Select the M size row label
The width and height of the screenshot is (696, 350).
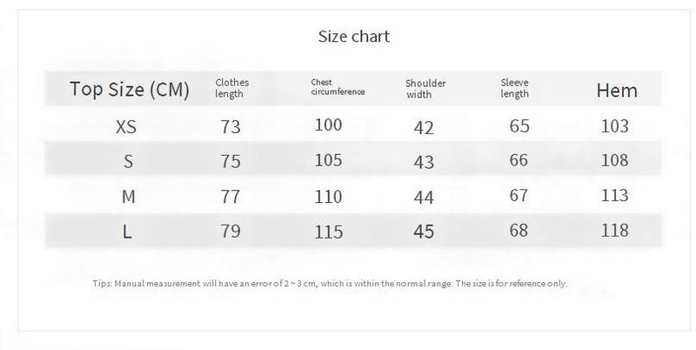[128, 197]
